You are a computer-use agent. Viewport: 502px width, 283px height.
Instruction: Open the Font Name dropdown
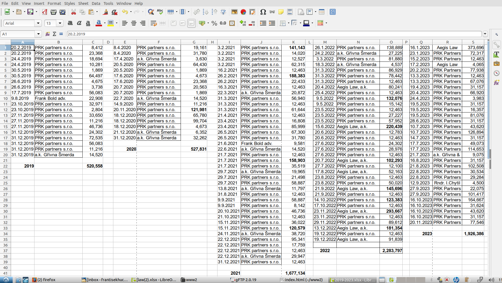coord(38,23)
